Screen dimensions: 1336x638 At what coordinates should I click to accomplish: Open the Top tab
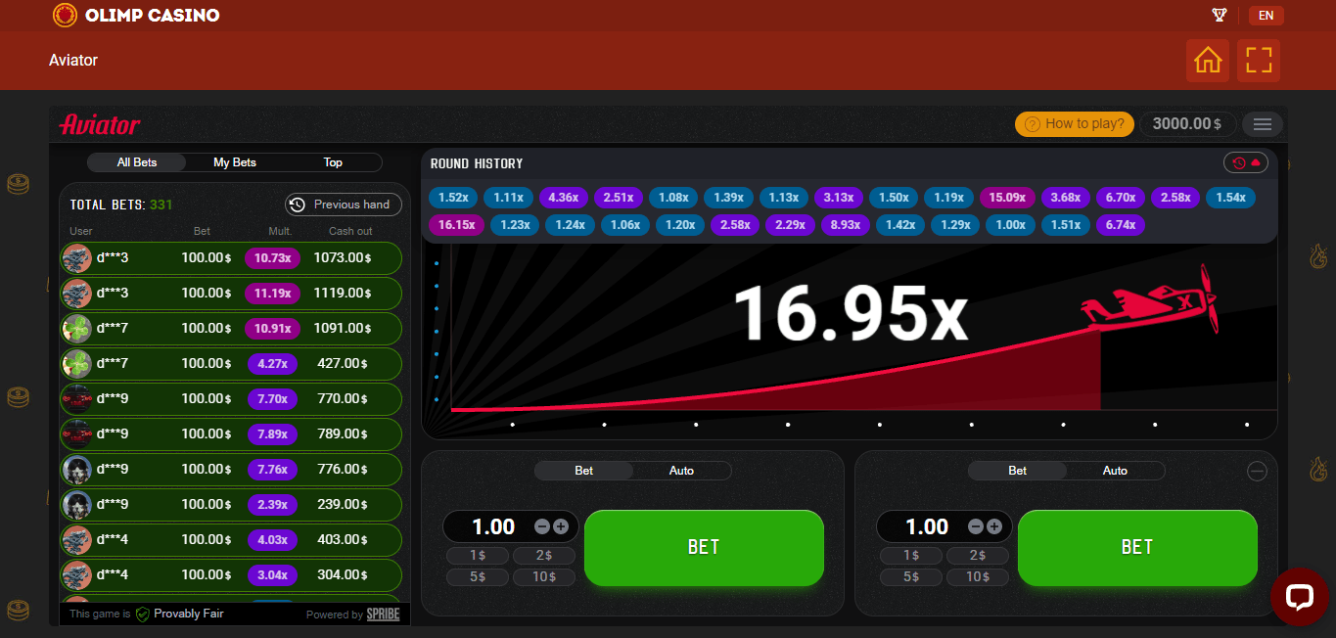click(333, 162)
